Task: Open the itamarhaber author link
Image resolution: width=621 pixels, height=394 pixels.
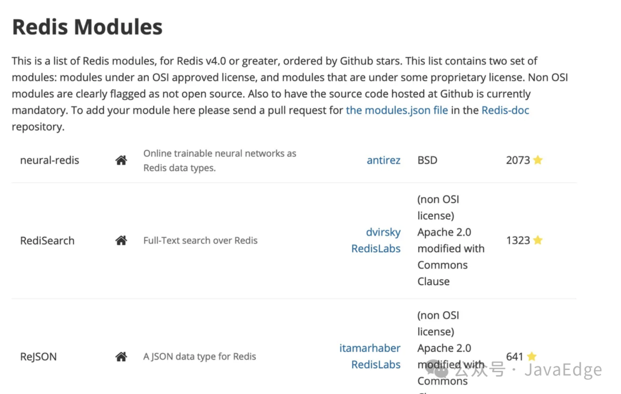Action: point(370,348)
